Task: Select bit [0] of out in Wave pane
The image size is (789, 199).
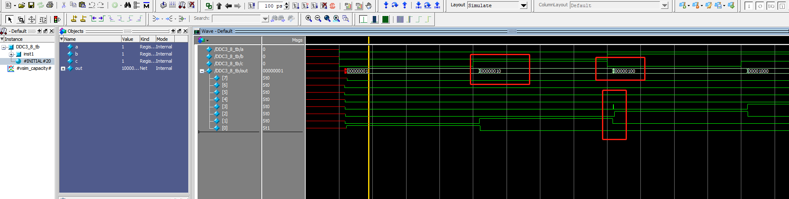Action: pos(225,128)
